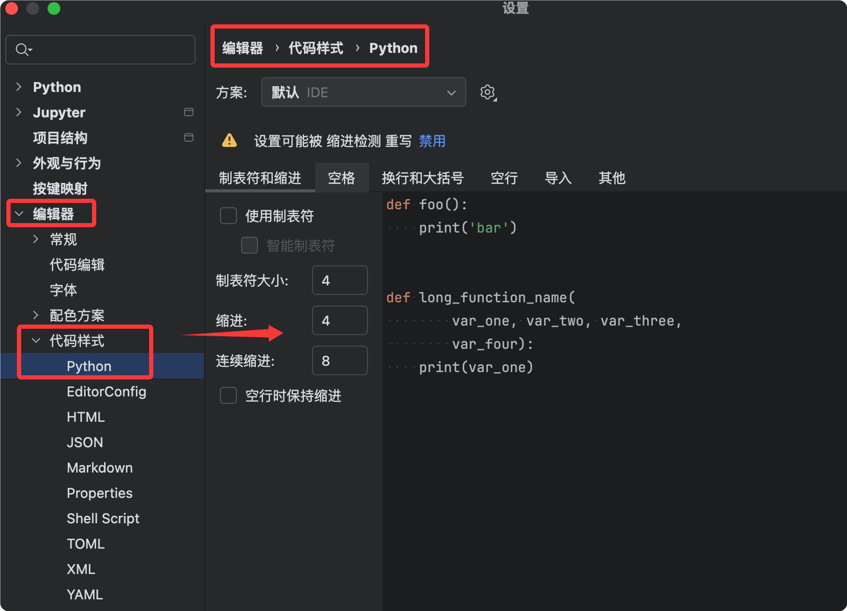Click the 缩进 value field
Screen dimensions: 847x611
coord(340,320)
